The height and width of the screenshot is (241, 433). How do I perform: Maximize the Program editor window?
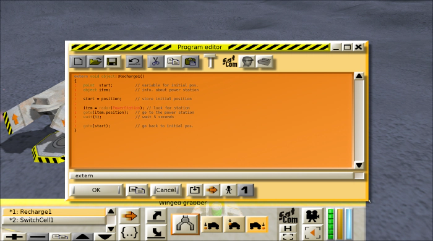tap(347, 47)
